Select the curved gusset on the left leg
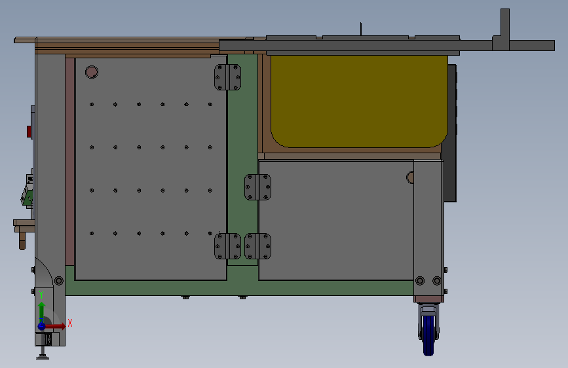568x368 pixels. [x=44, y=272]
